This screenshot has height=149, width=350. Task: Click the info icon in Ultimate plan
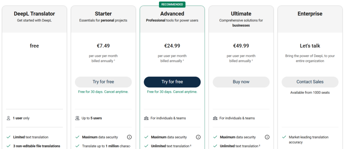(267, 137)
